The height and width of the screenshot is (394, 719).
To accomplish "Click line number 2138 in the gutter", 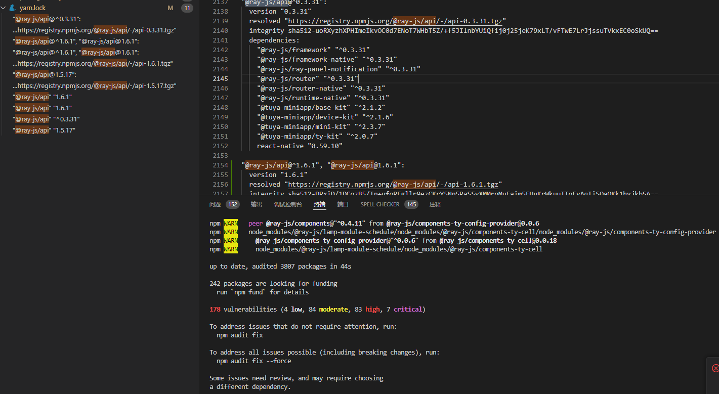I will click(220, 12).
